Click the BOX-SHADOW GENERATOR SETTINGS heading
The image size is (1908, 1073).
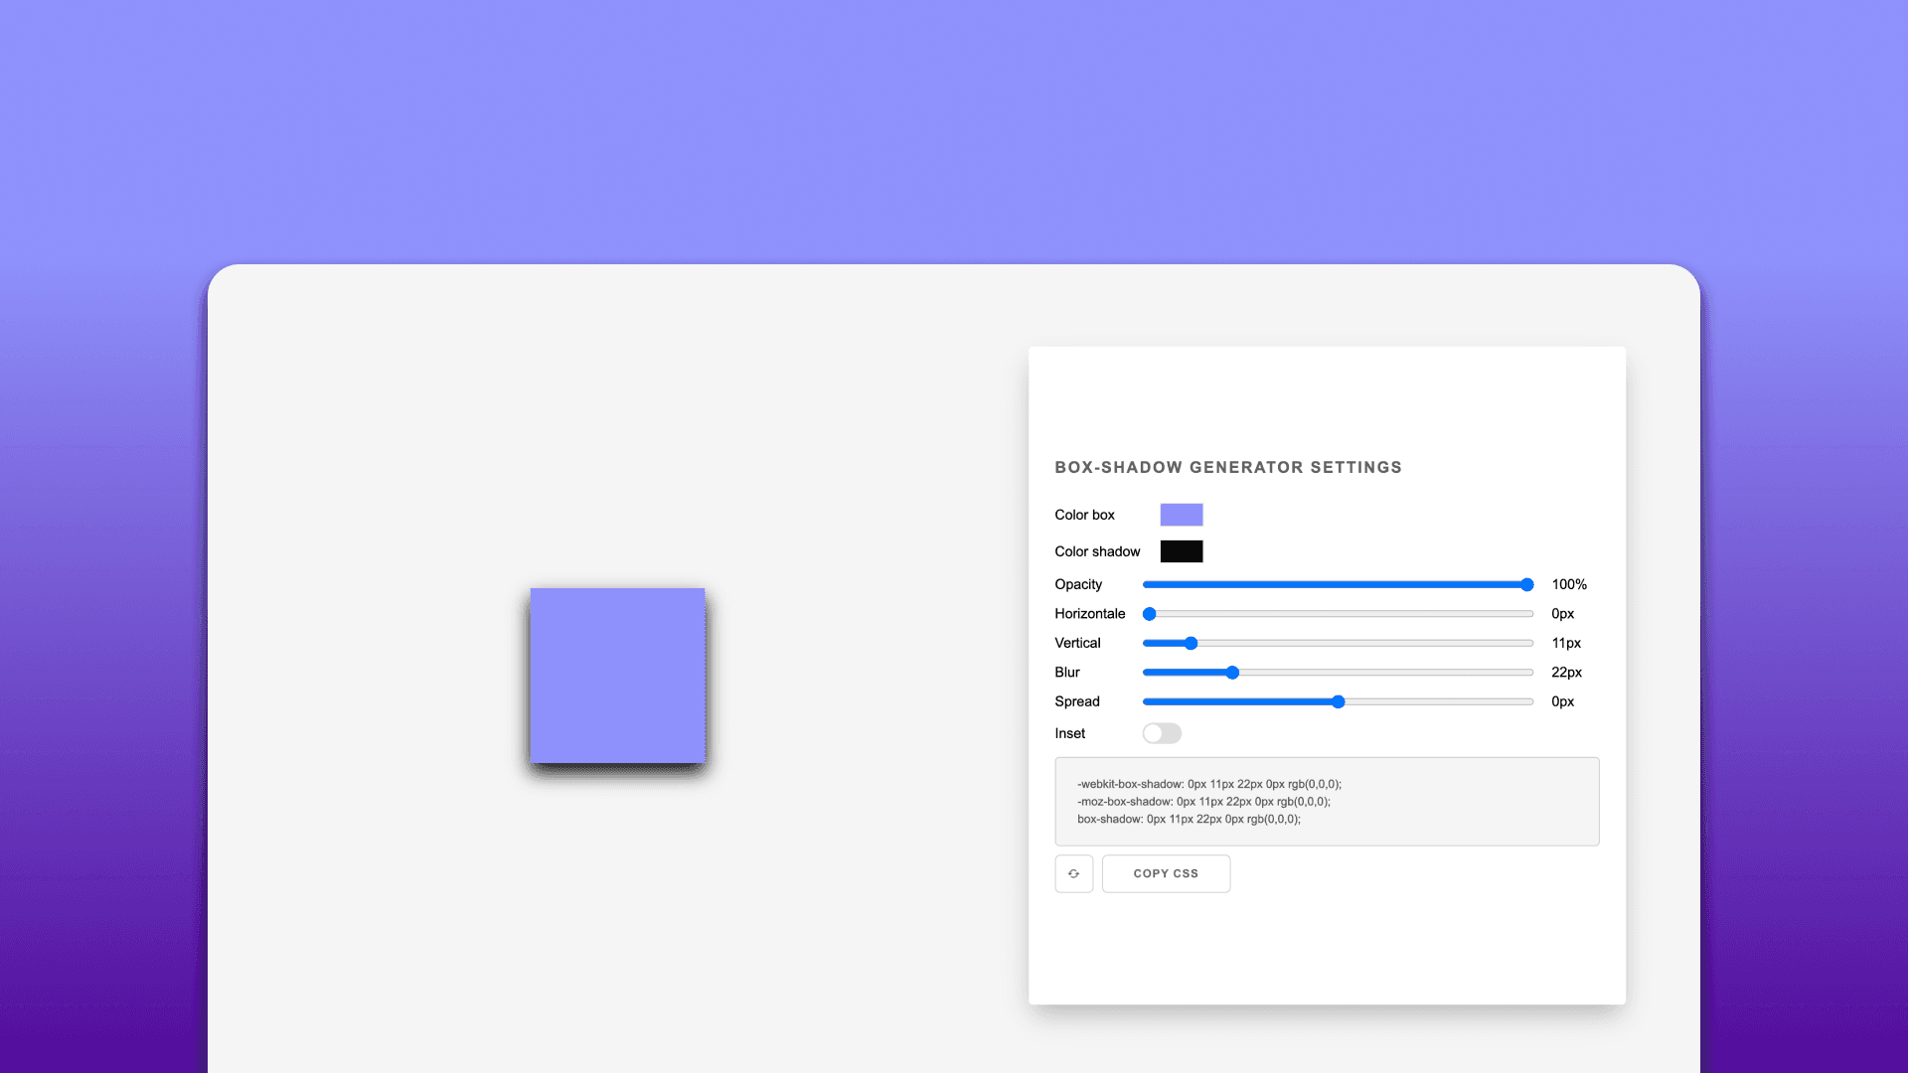point(1228,467)
